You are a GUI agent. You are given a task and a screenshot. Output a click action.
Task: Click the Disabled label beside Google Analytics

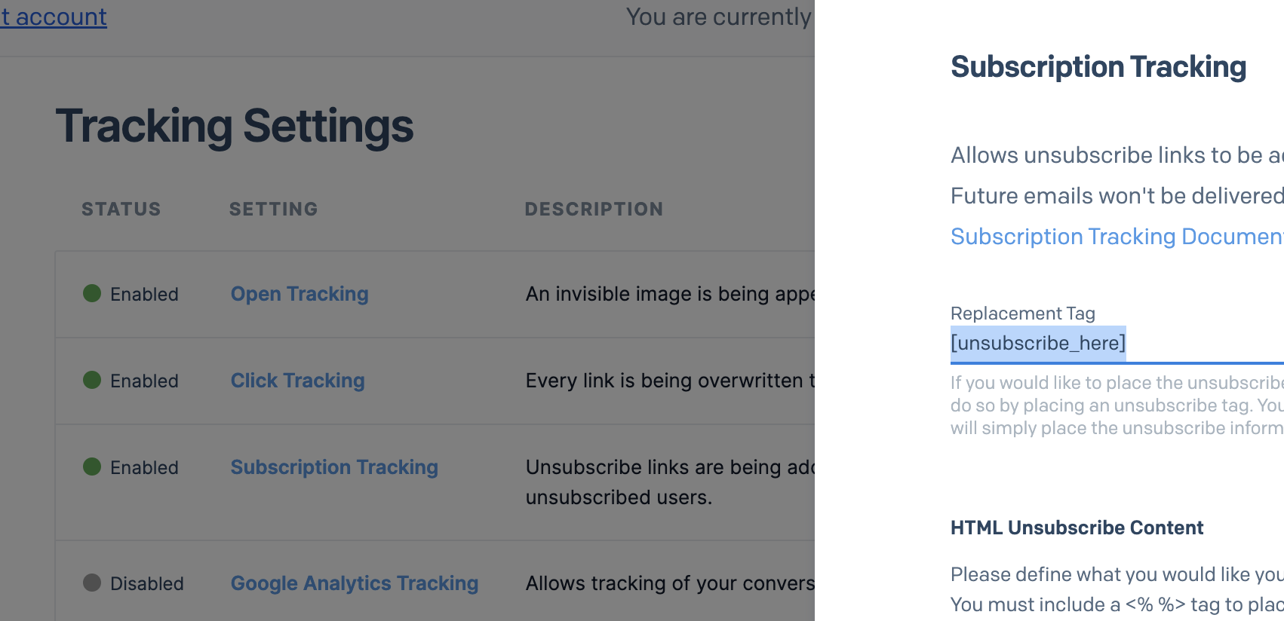147,584
